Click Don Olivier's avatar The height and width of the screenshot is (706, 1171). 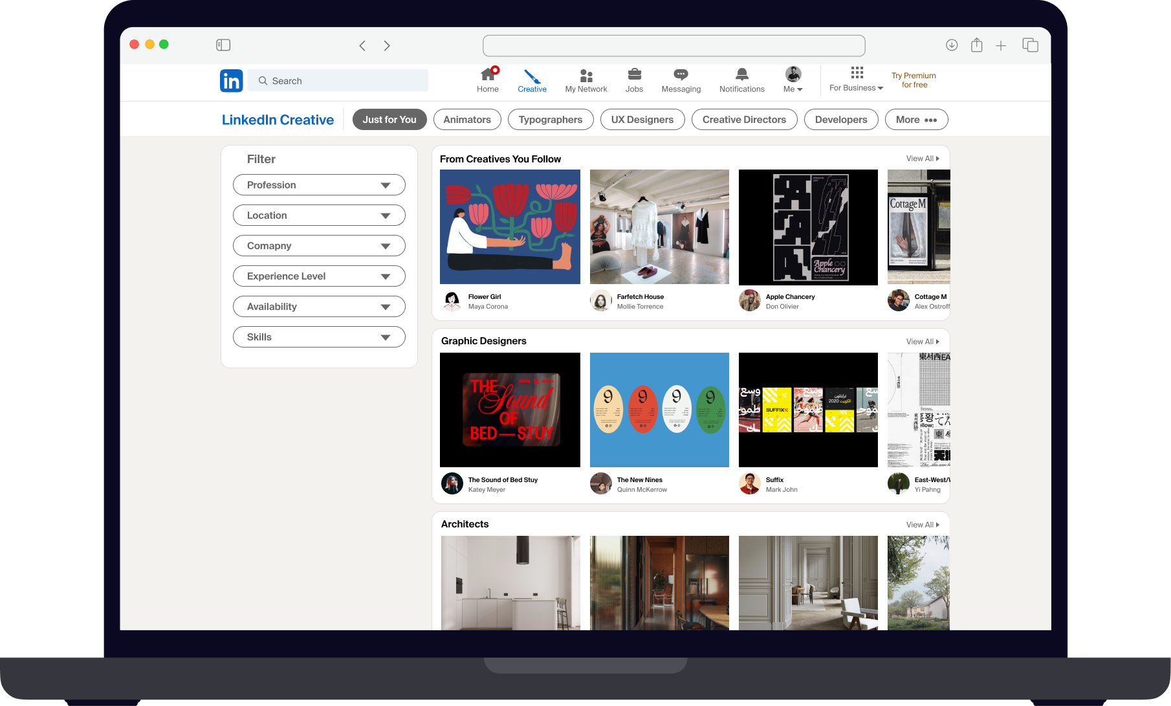pos(750,301)
